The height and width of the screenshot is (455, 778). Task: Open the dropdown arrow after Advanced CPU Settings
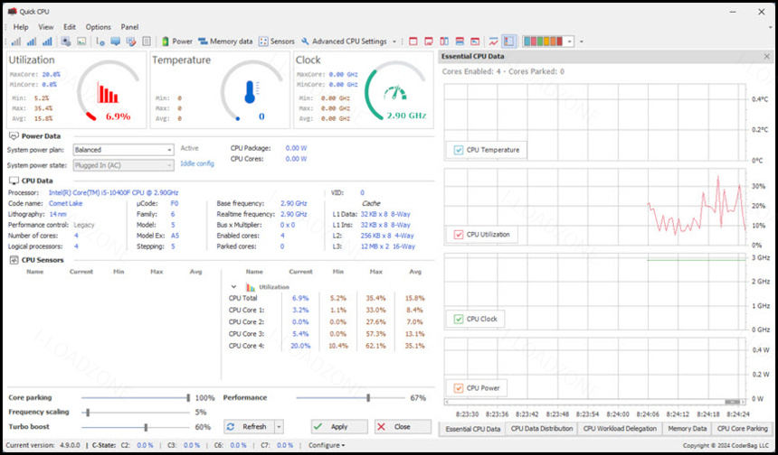394,42
